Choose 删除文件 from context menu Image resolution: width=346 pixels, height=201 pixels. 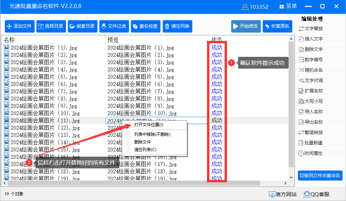pyautogui.click(x=143, y=142)
